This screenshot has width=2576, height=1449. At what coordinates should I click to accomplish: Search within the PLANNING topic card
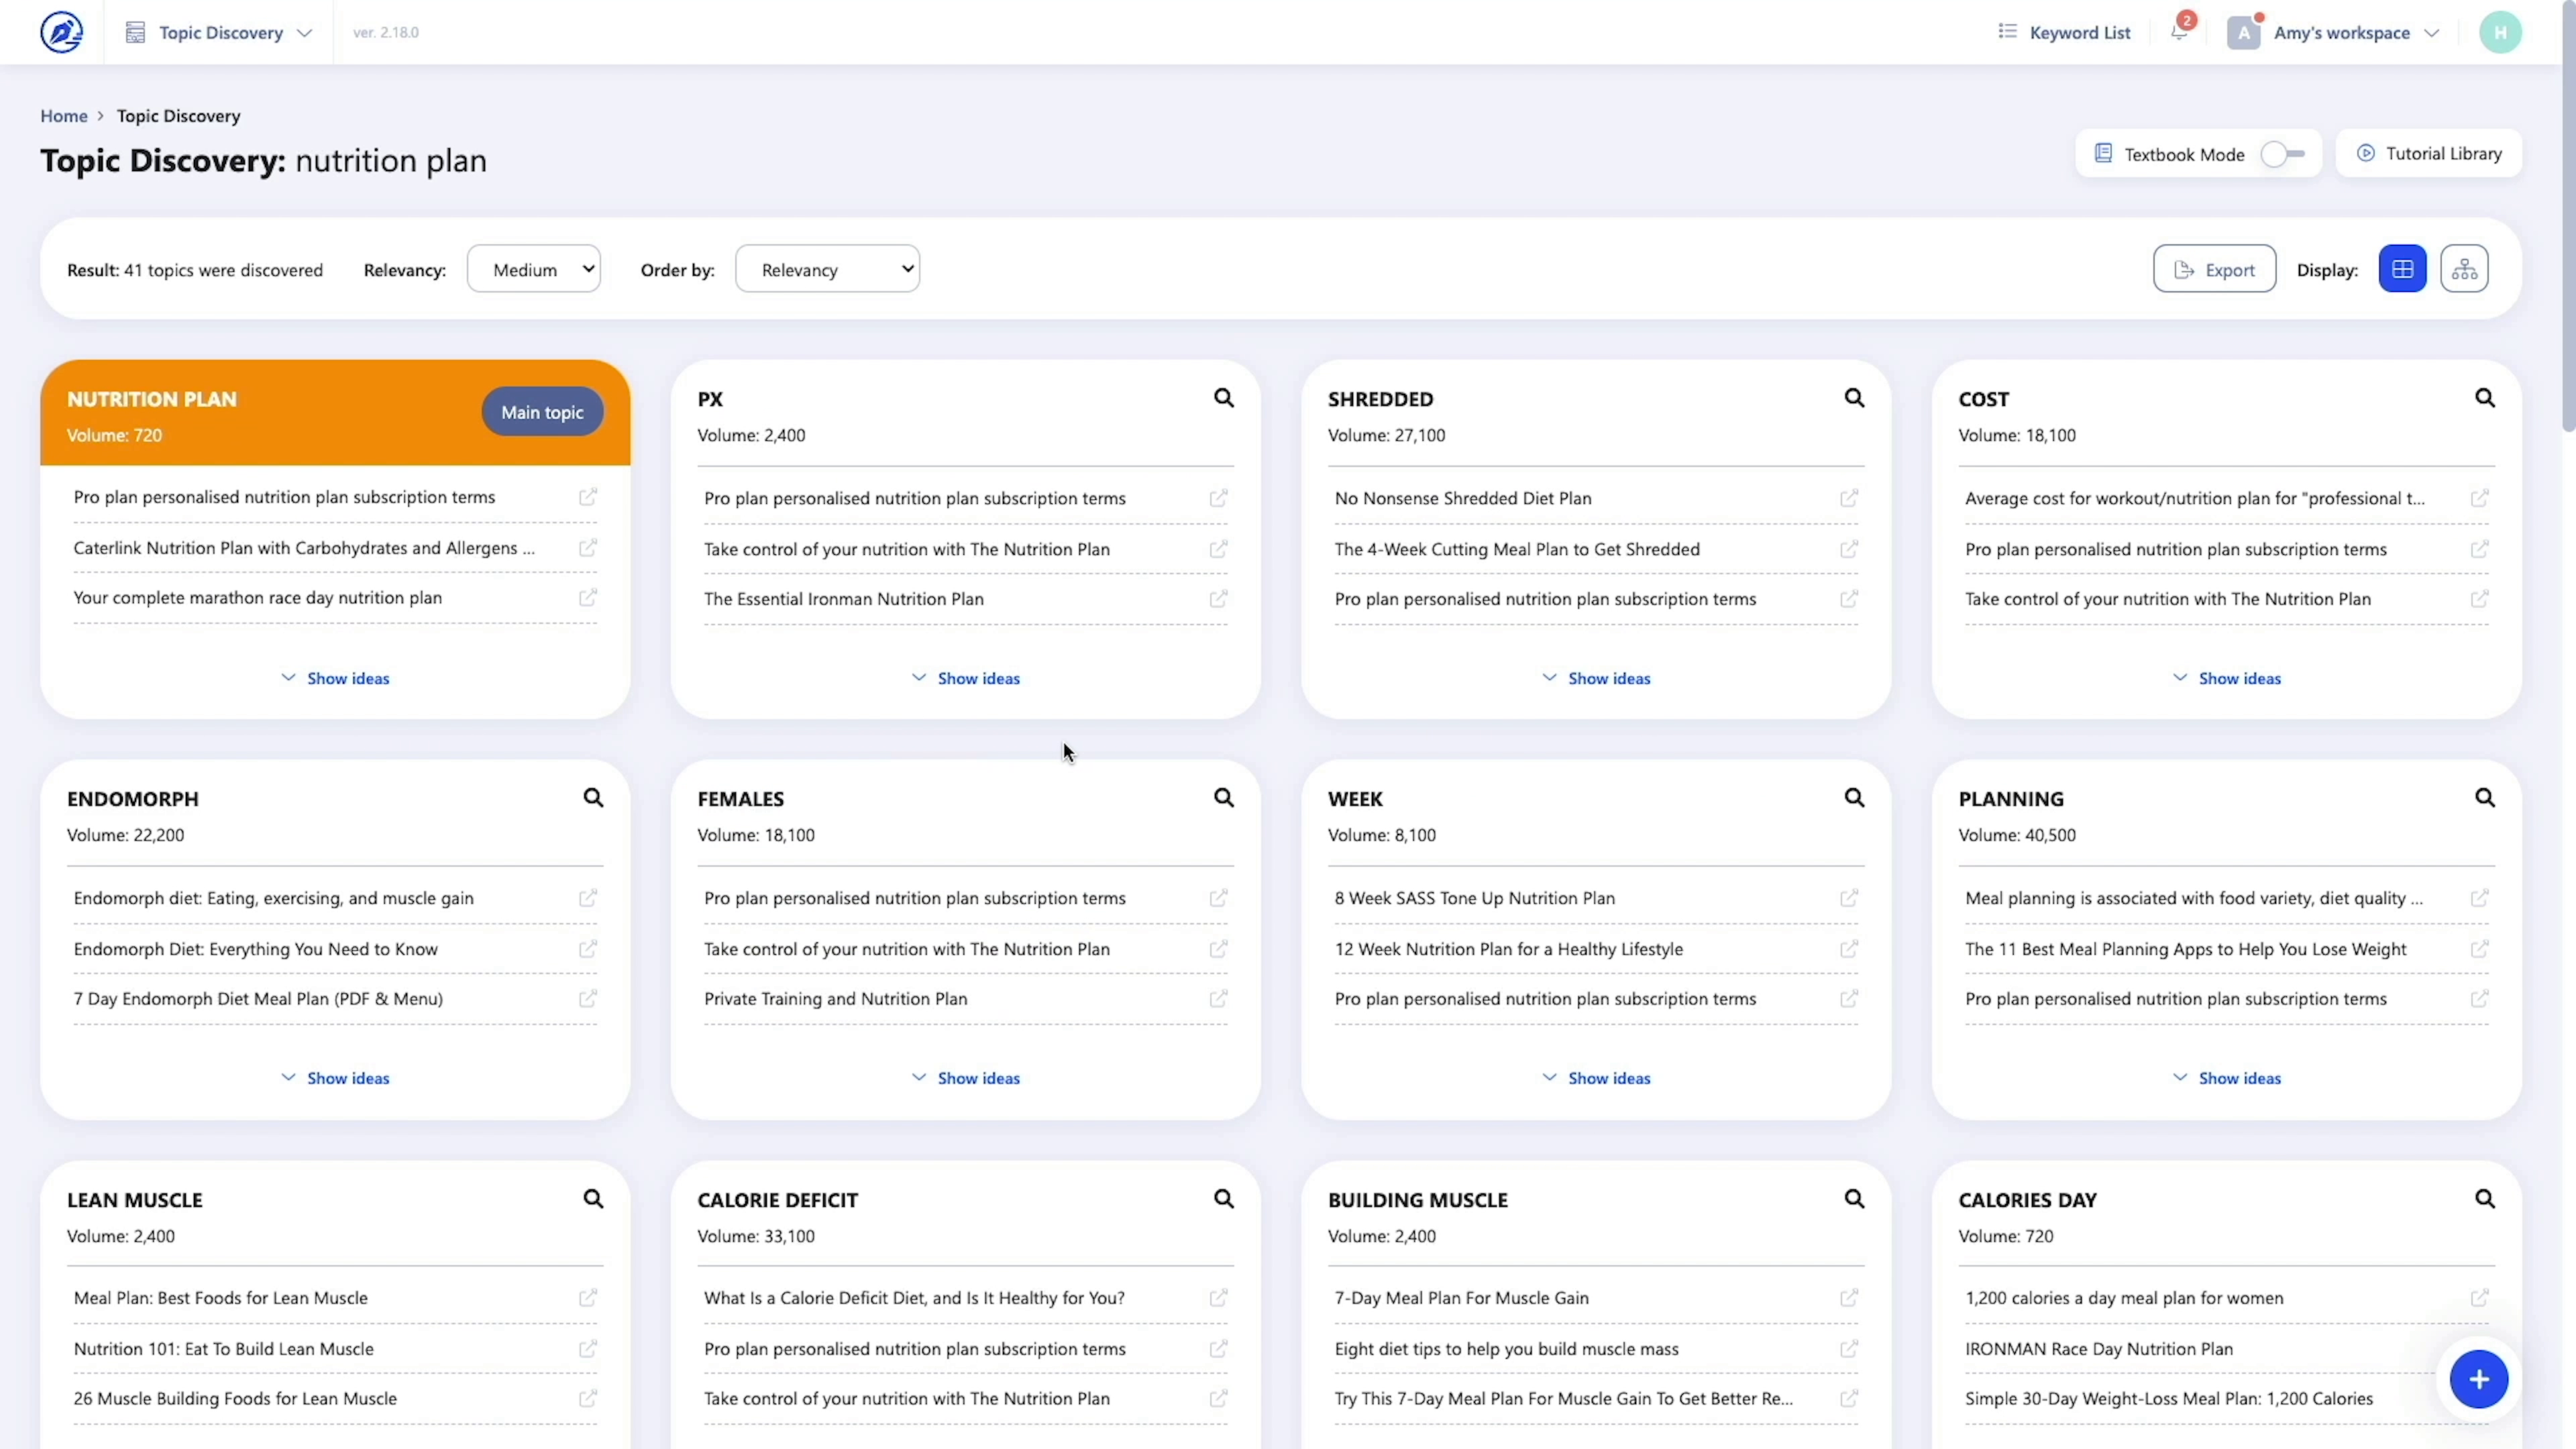pos(2486,797)
